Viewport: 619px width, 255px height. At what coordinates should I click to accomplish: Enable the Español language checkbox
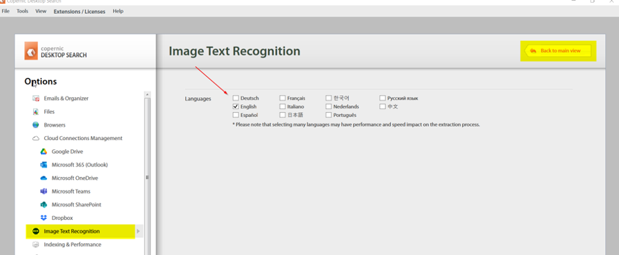(235, 115)
